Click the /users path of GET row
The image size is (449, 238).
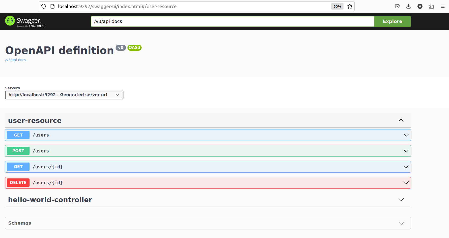click(x=41, y=135)
